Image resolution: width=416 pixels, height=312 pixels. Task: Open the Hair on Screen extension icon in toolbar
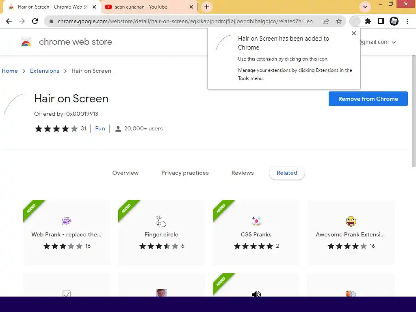(355, 21)
